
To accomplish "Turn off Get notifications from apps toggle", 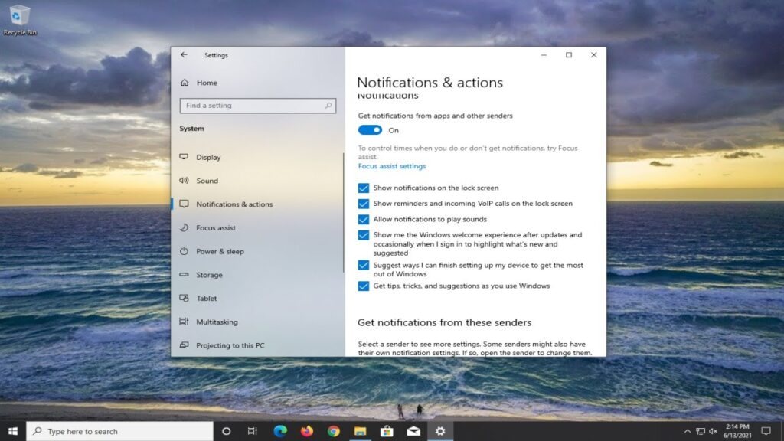I will [370, 130].
